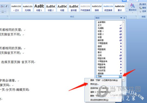Click the Styles pane scroll-down arrow
The image size is (147, 103).
point(123,80)
